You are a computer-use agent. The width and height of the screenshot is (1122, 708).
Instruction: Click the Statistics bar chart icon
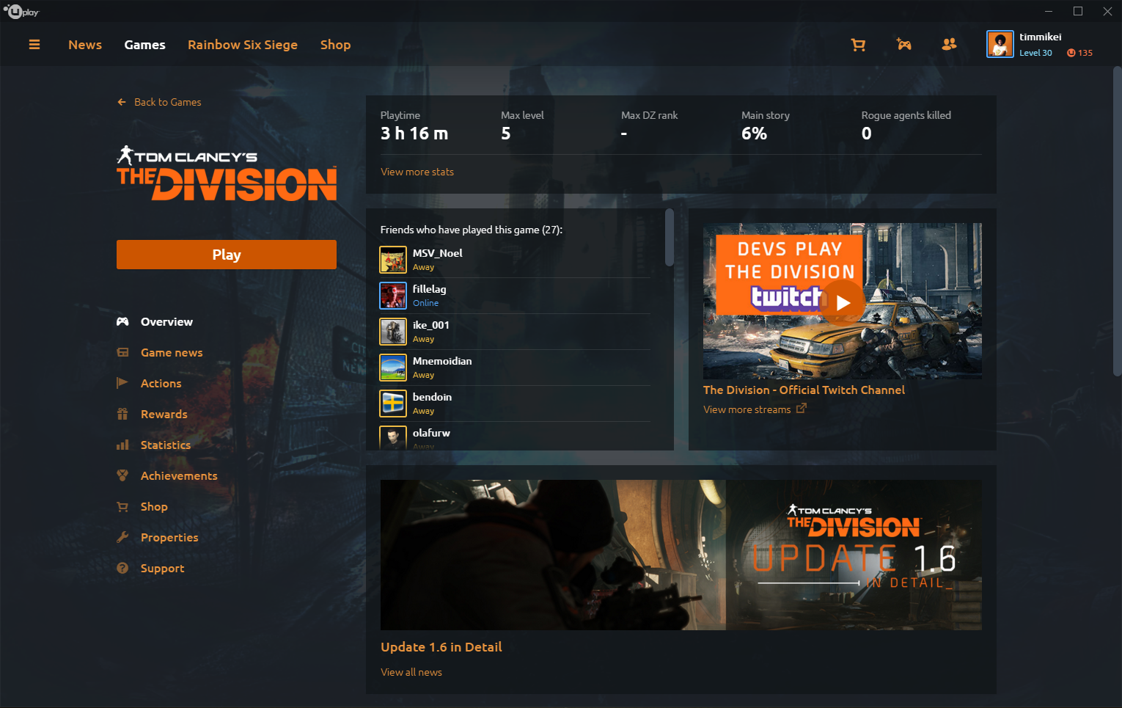coord(122,445)
